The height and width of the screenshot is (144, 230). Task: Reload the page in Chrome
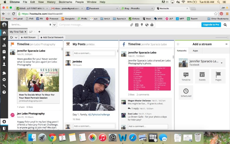click(13, 14)
